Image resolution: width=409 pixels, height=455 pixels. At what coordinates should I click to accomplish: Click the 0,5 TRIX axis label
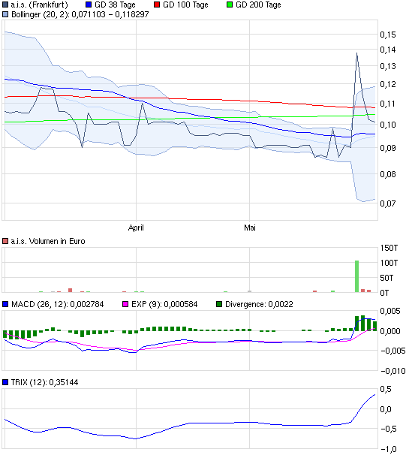point(386,390)
